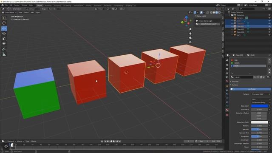Open the viewport Add menu
Image resolution: width=272 pixels, height=153 pixels.
click(32, 12)
